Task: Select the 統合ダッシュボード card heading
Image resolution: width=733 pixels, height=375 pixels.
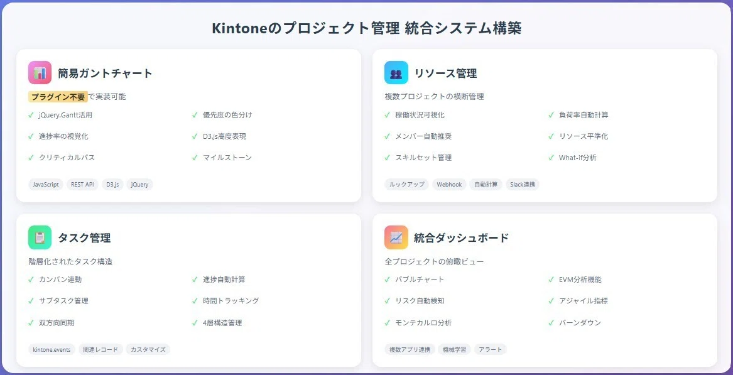Action: (462, 238)
